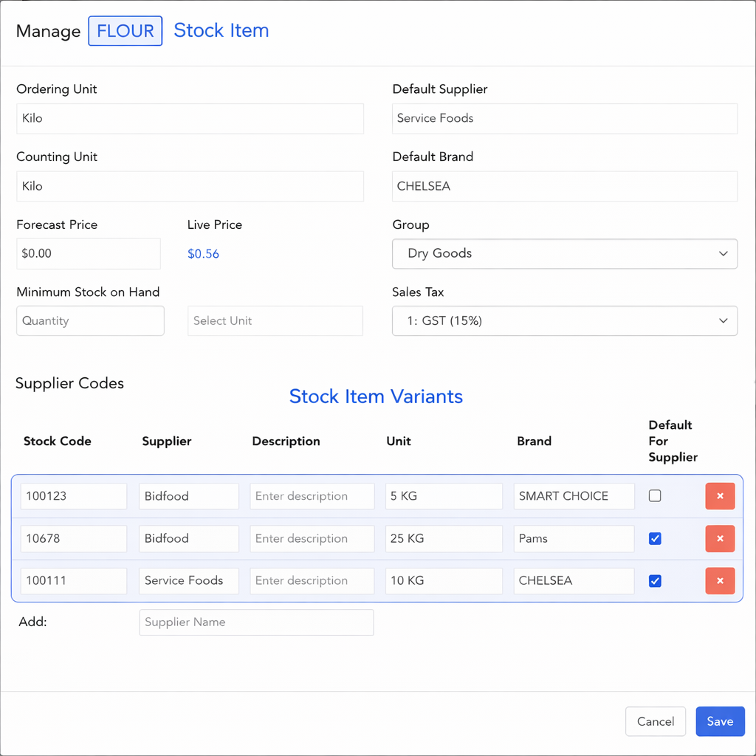Open the Select Unit field for minimum stock
This screenshot has height=756, width=756.
click(275, 320)
